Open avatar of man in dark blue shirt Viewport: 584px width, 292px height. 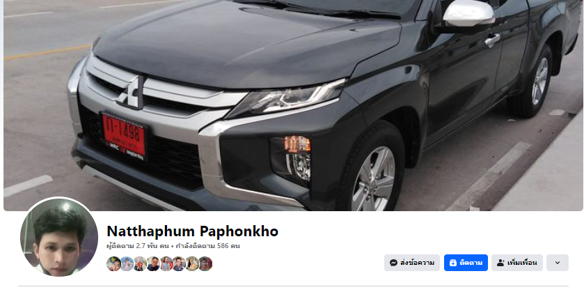click(x=153, y=263)
